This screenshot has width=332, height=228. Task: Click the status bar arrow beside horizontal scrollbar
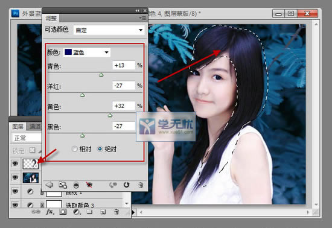coord(133,212)
